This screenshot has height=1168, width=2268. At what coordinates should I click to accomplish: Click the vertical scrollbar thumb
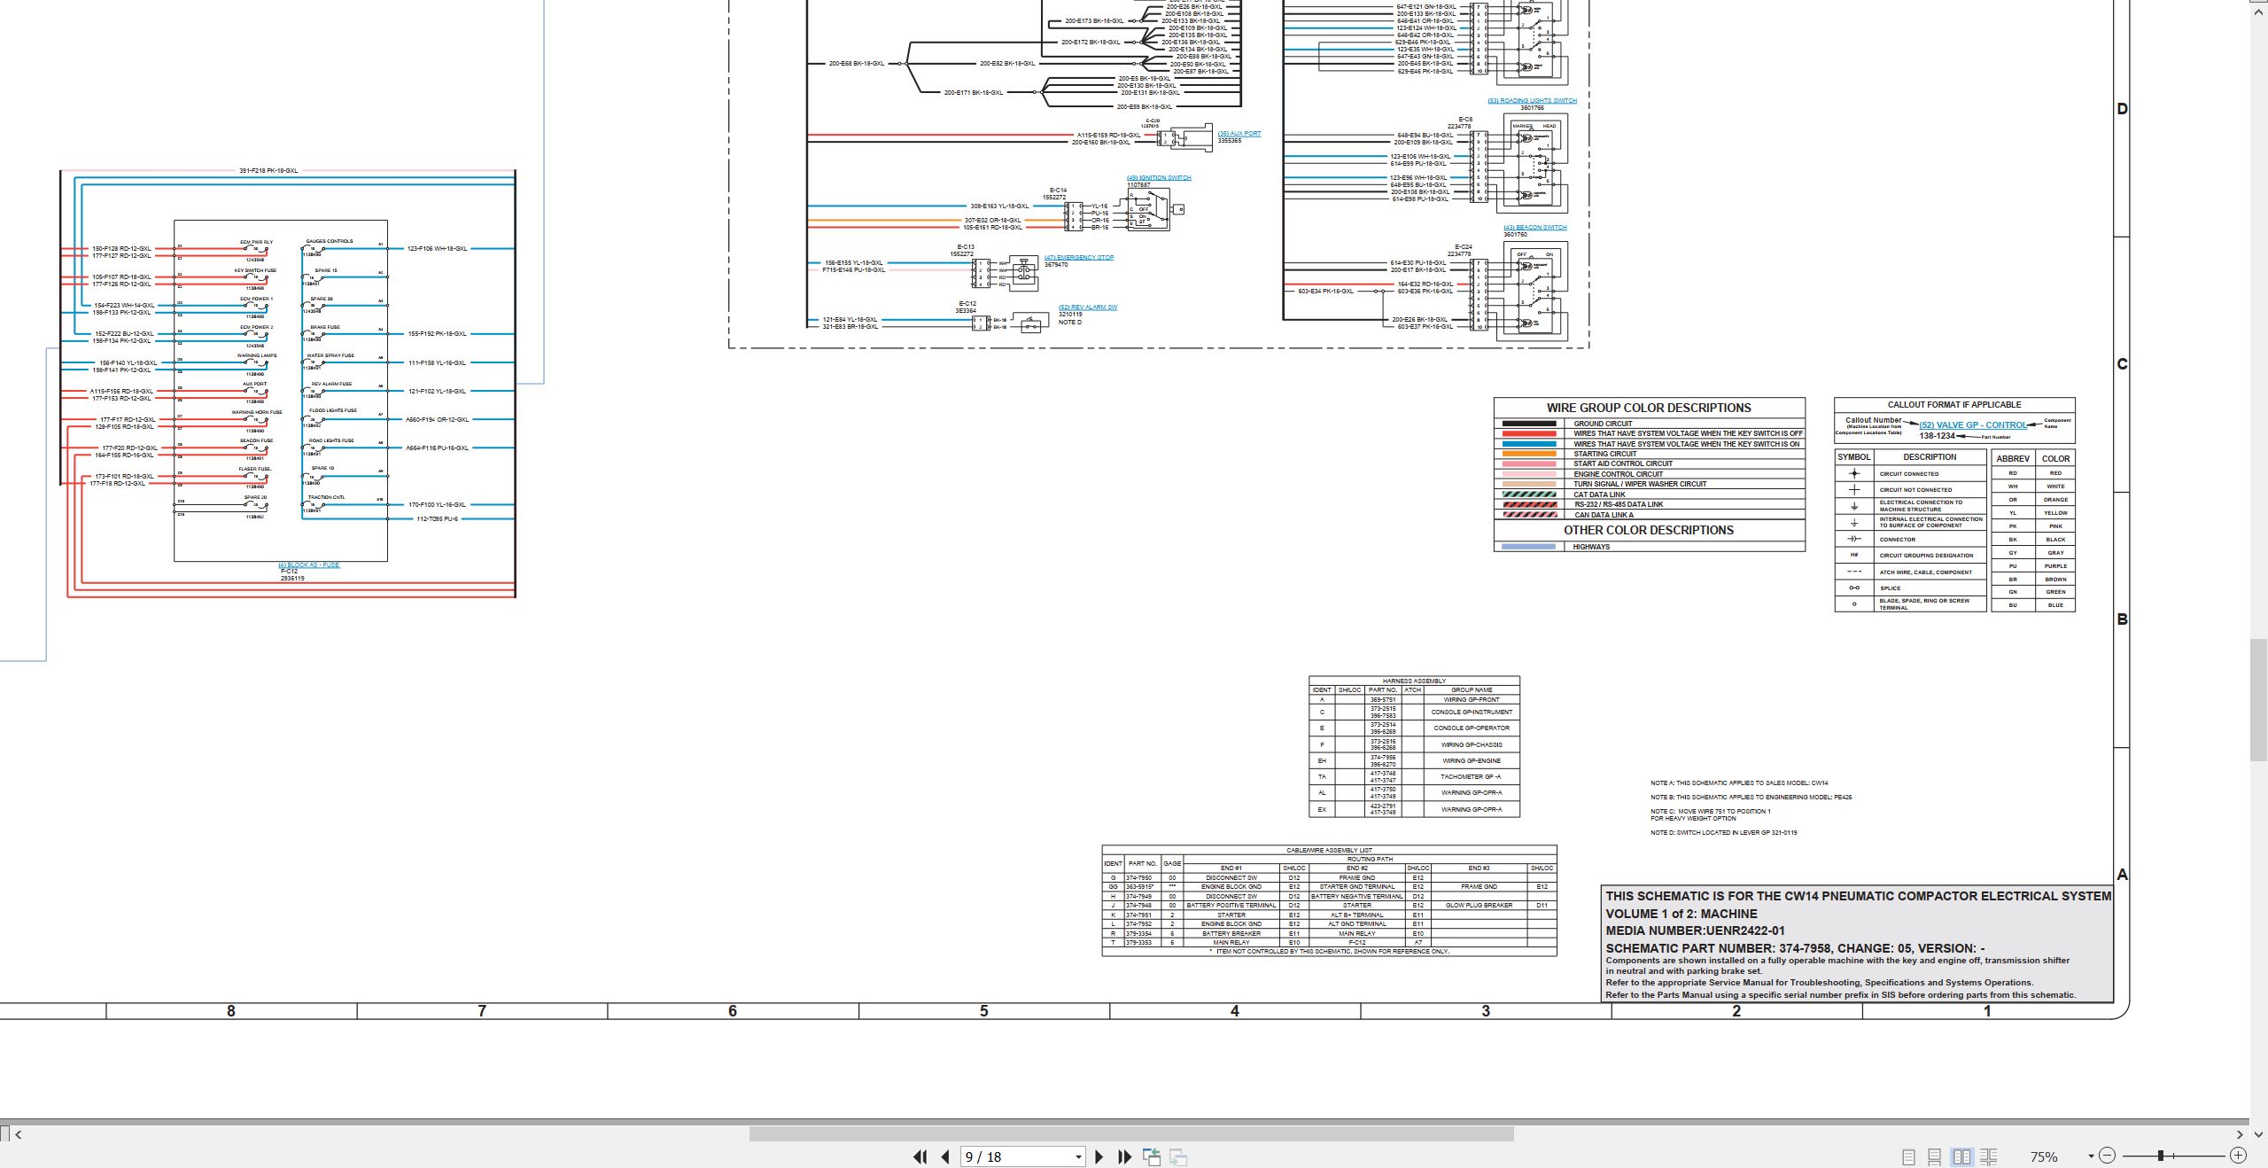(x=2259, y=699)
